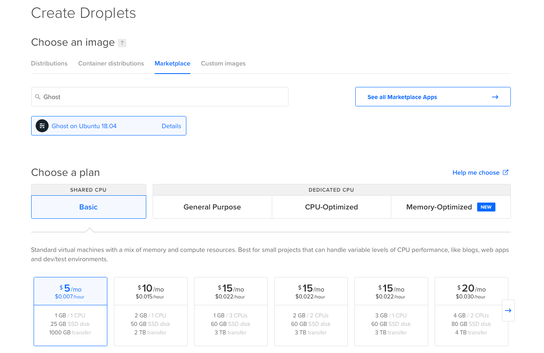Click the NEW badge on Memory-Optimized
Image resolution: width=544 pixels, height=353 pixels.
pos(486,207)
